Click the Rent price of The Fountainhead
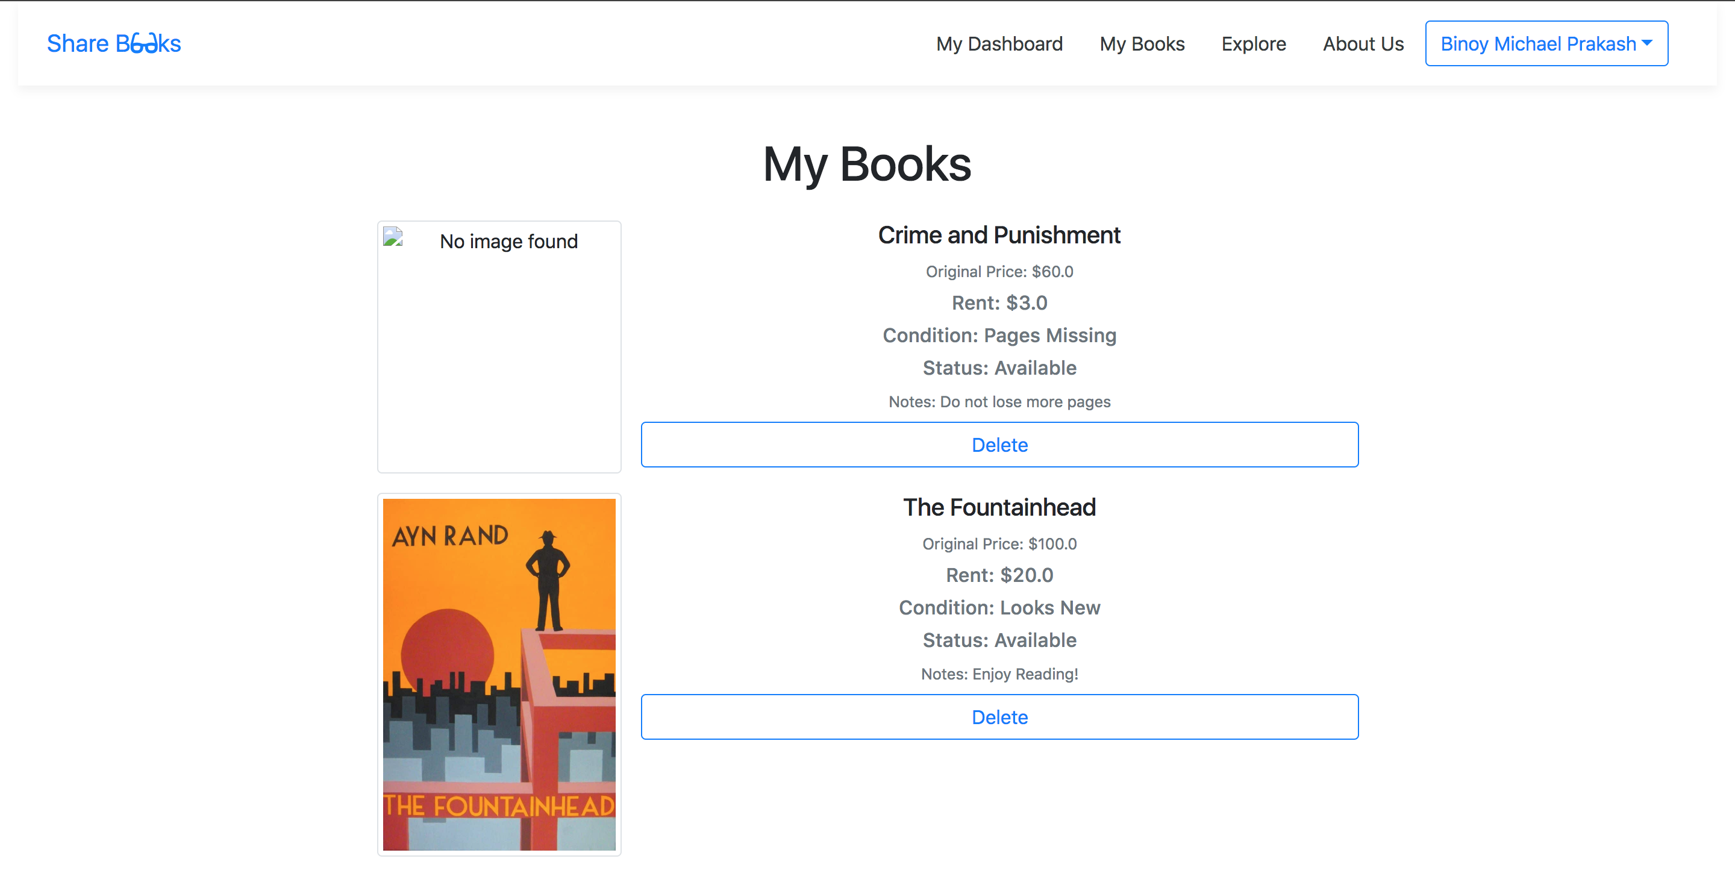1735x894 pixels. point(999,575)
